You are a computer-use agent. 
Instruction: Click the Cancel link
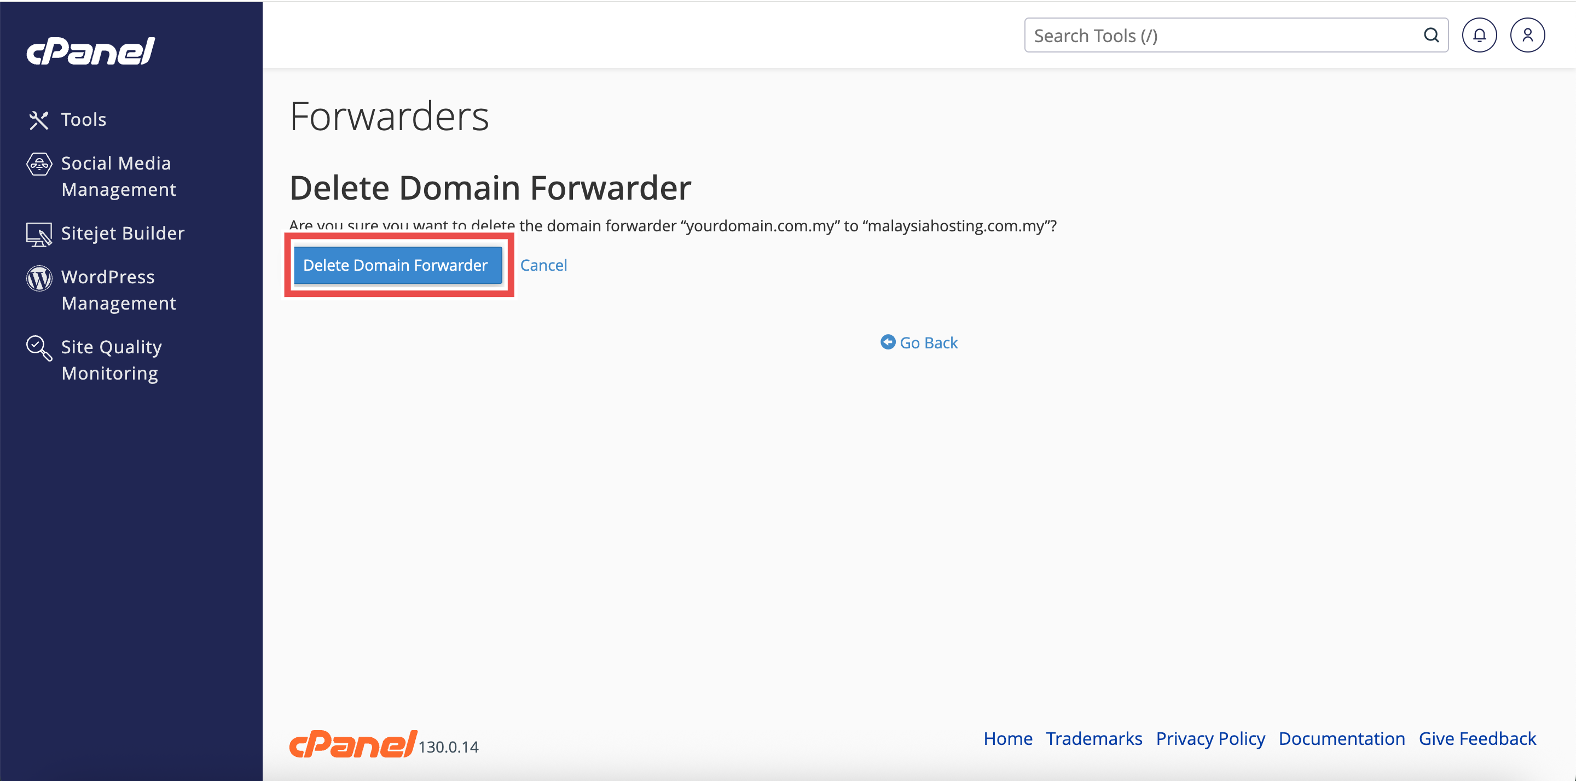click(x=543, y=265)
